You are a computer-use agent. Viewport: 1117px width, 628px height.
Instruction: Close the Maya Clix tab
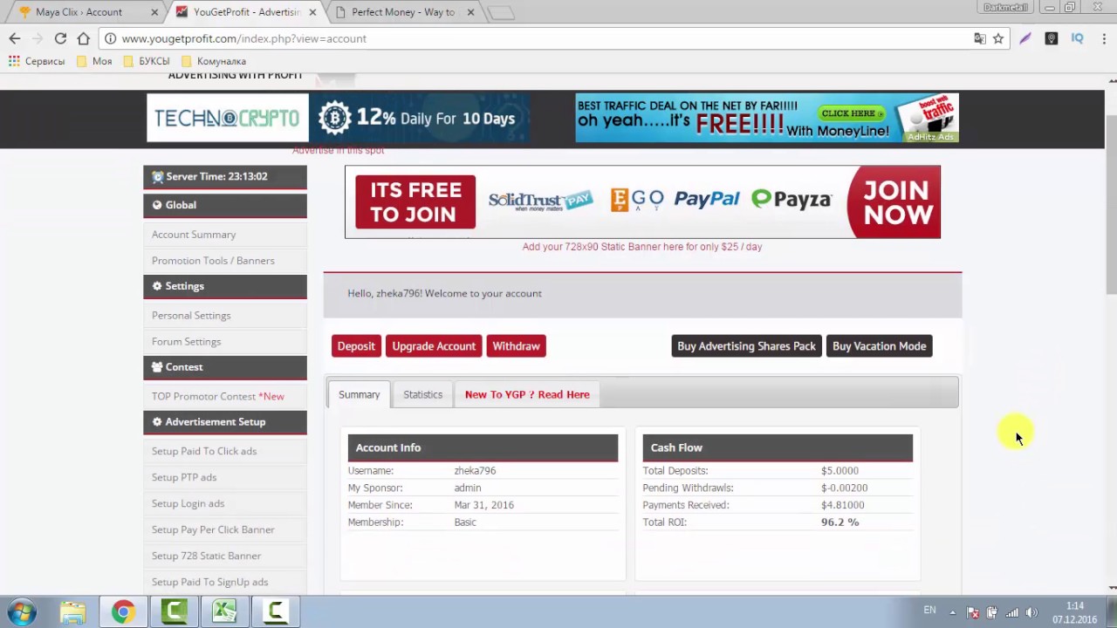[154, 12]
